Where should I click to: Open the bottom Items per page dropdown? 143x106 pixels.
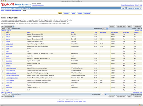104,94
